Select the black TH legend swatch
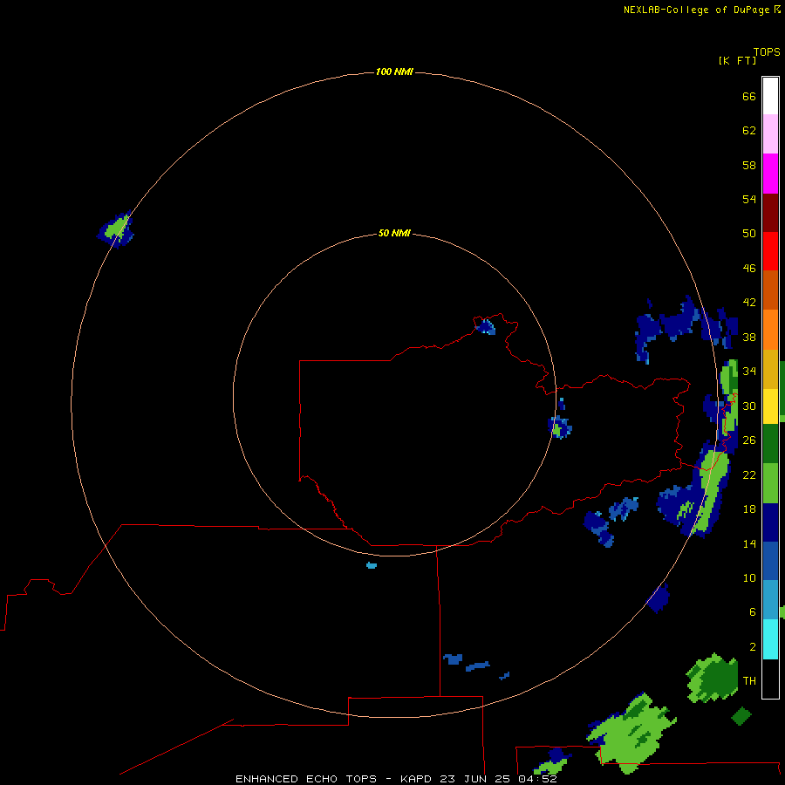This screenshot has height=785, width=785. pyautogui.click(x=770, y=679)
